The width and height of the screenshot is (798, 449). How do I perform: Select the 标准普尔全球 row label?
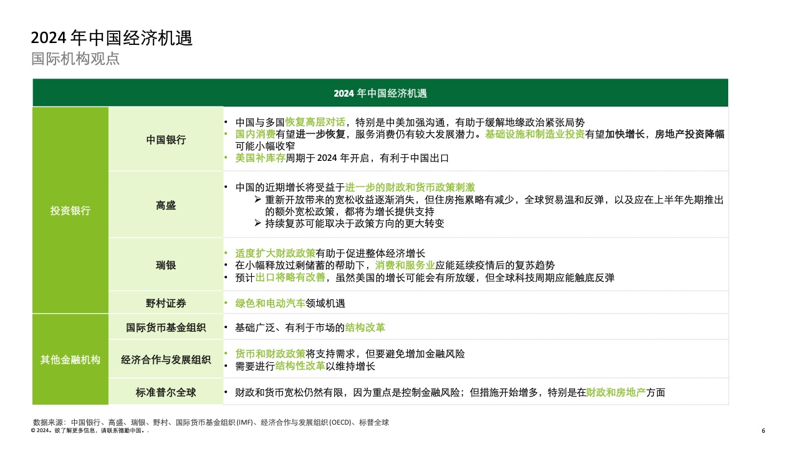[166, 392]
